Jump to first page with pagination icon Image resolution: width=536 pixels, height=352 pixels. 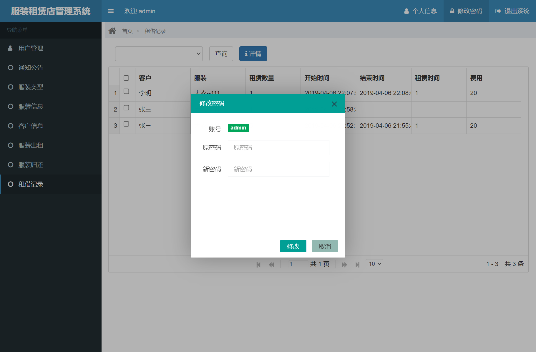[x=258, y=264]
